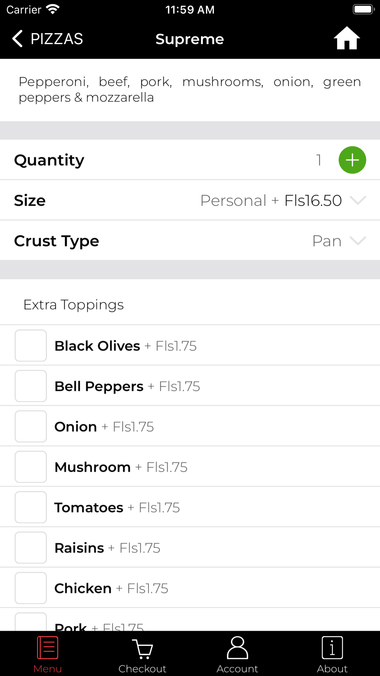The height and width of the screenshot is (676, 380).
Task: Open the Account person icon
Action: click(237, 648)
